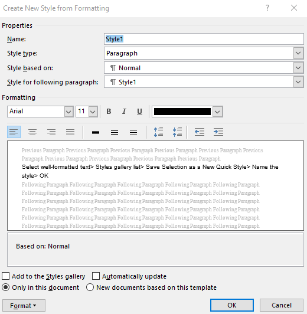Screen dimensions: 307x314
Task: Increase paragraph spacing icon
Action: coord(158,132)
